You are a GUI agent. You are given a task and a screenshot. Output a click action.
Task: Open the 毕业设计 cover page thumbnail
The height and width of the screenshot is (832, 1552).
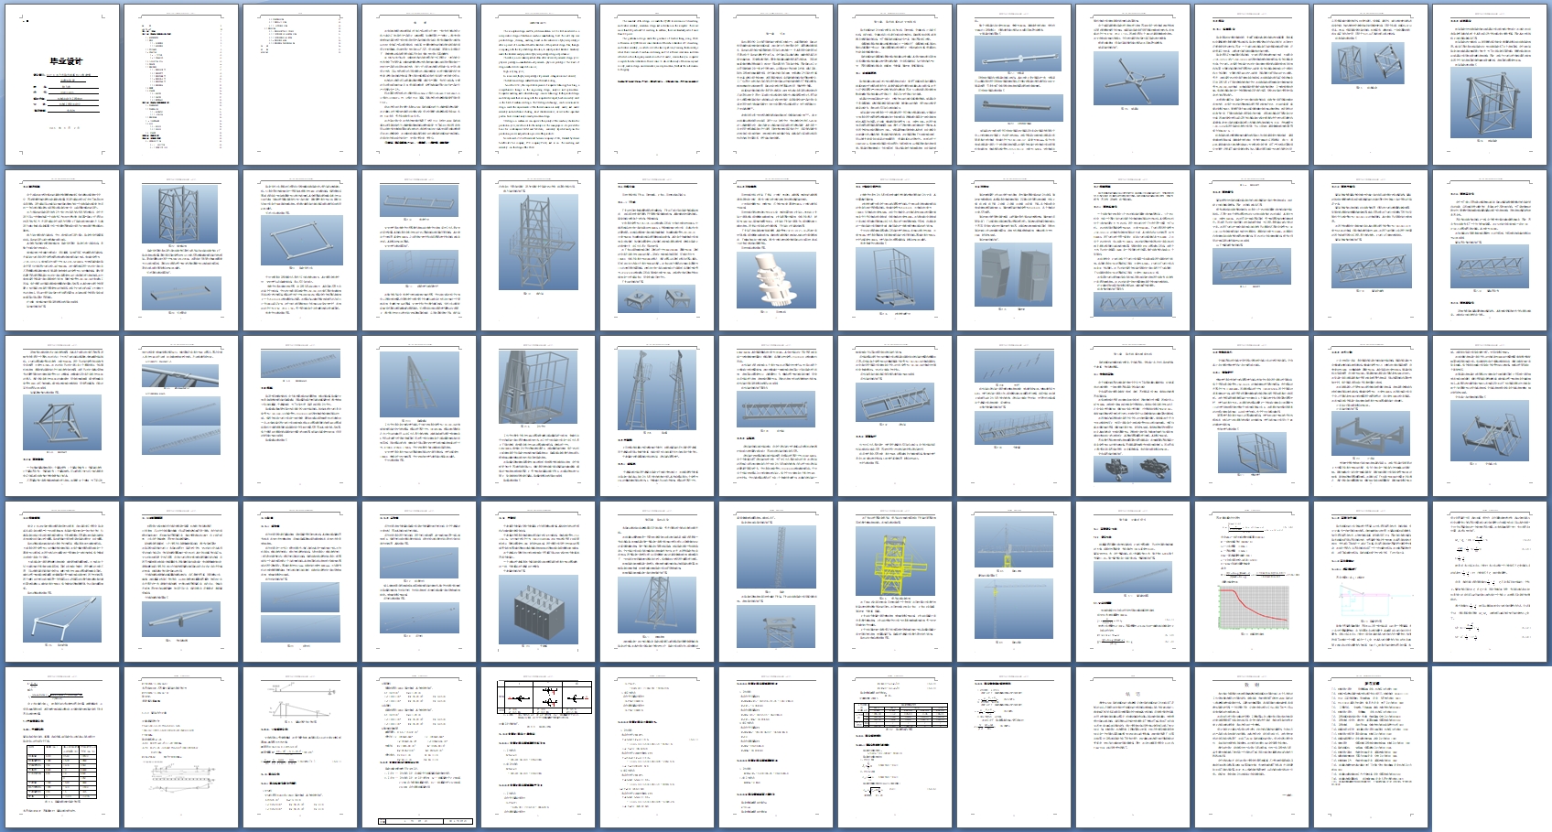pos(62,84)
